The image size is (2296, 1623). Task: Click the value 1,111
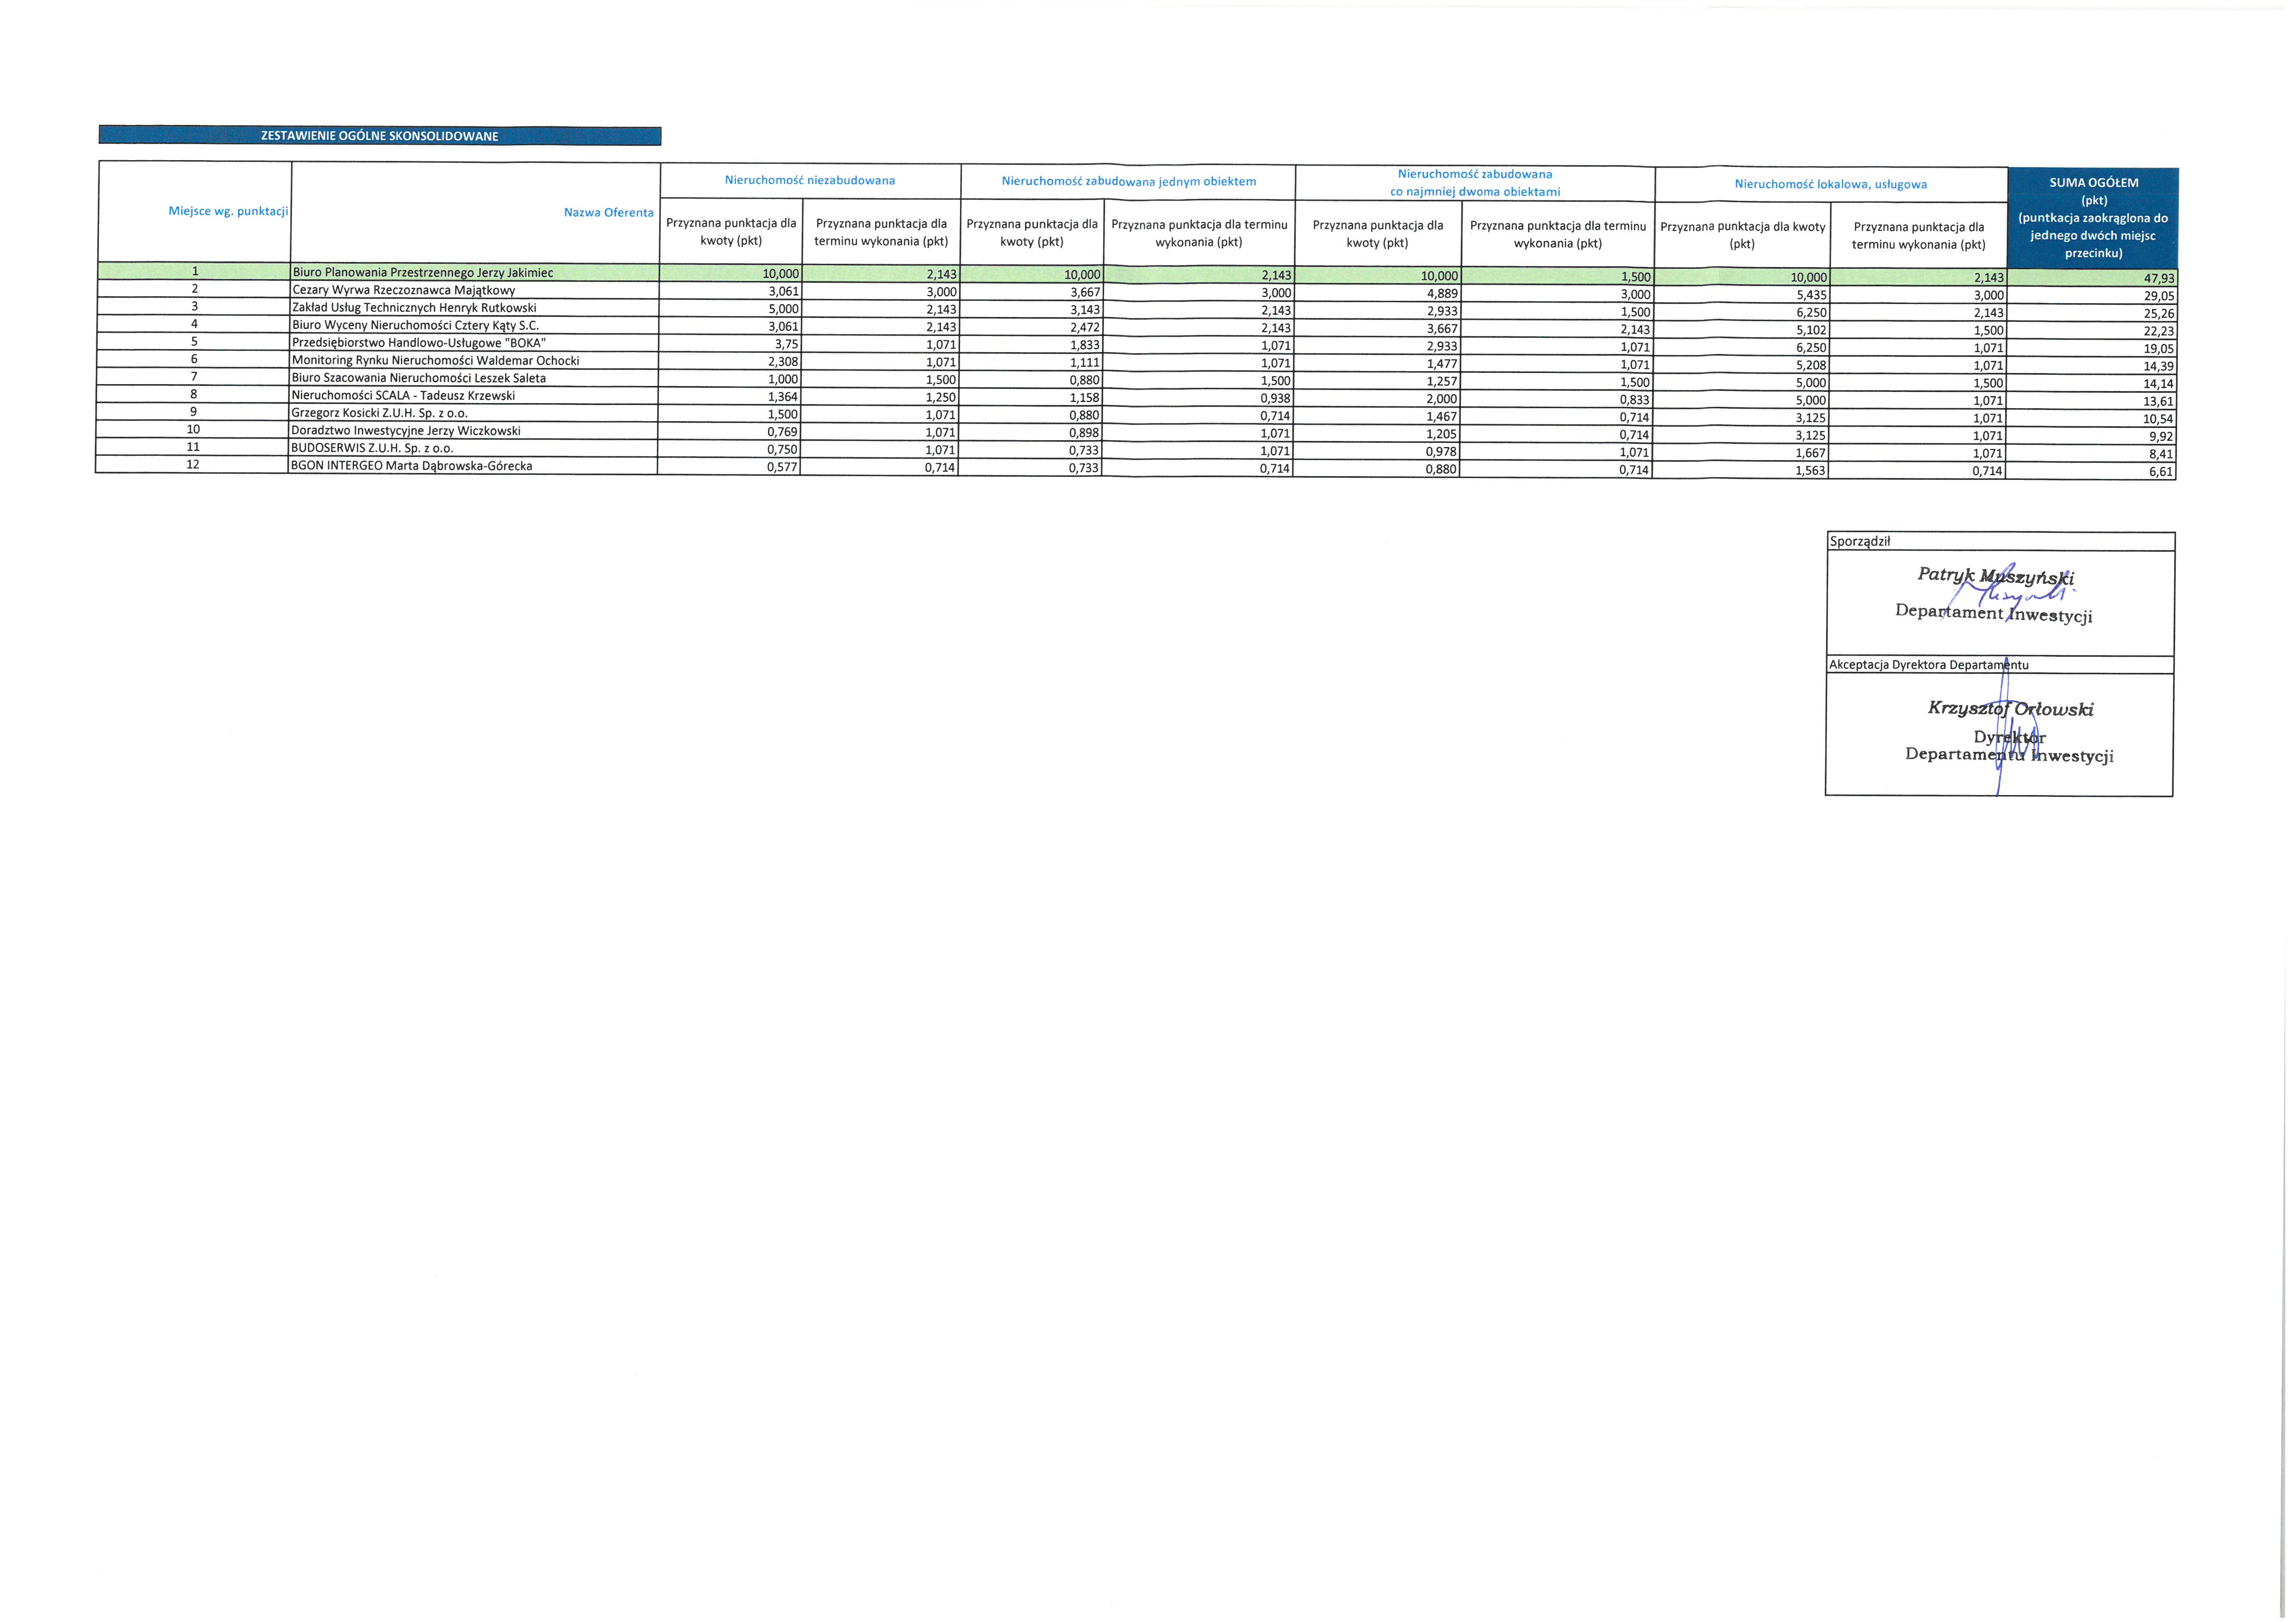click(x=1084, y=363)
